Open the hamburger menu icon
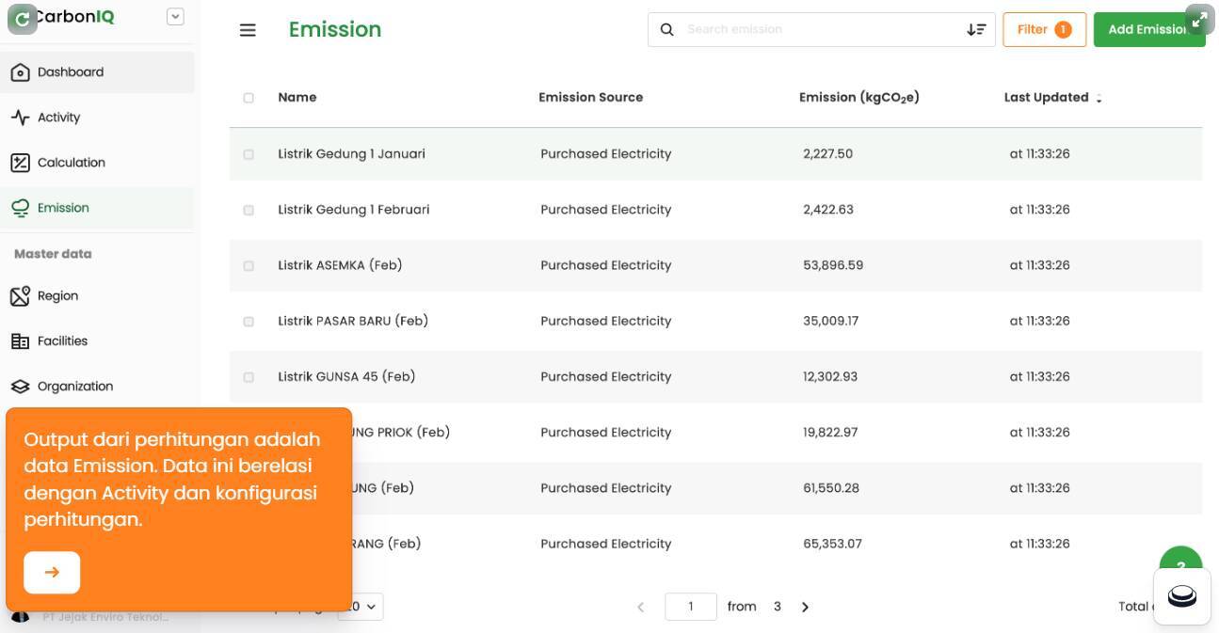1219x633 pixels. [248, 30]
